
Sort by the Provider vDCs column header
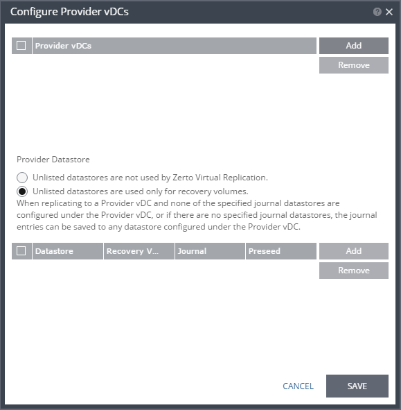[x=174, y=46]
